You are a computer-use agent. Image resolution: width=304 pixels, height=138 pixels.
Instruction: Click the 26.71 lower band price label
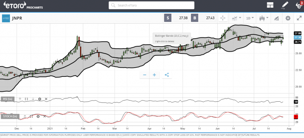point(297,42)
